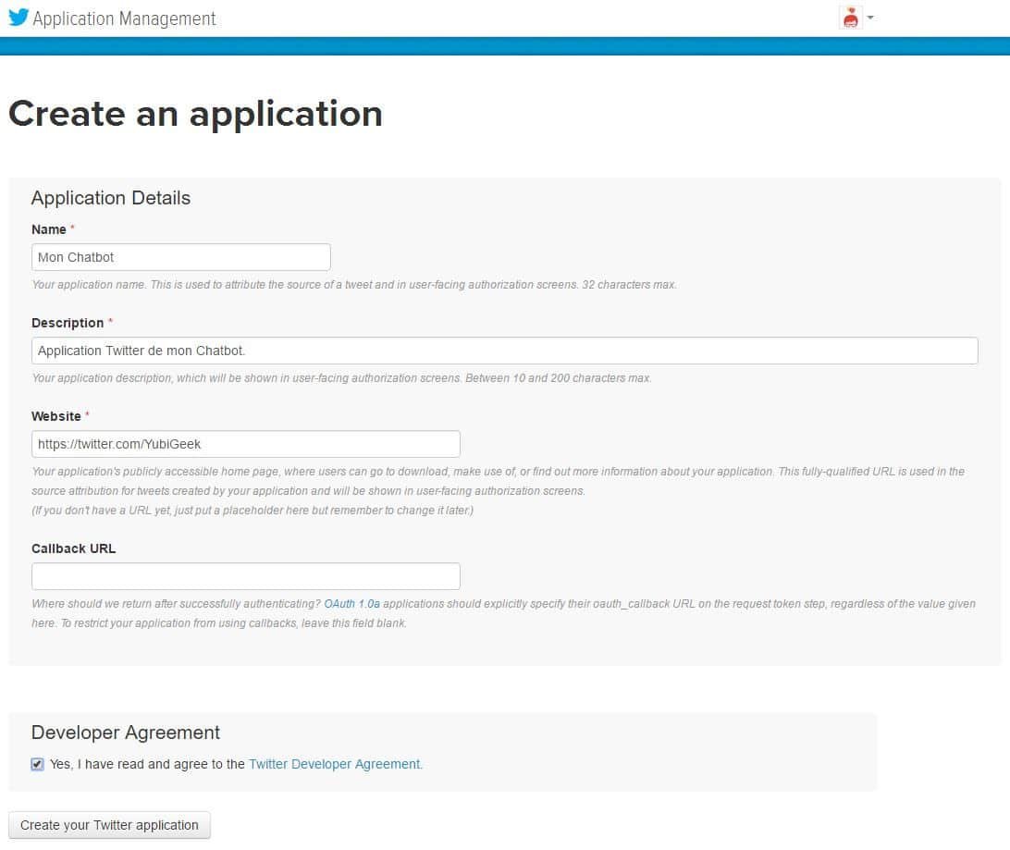Screen dimensions: 1010x850
Task: Uncheck the Developer Agreement checkbox
Action: (37, 764)
